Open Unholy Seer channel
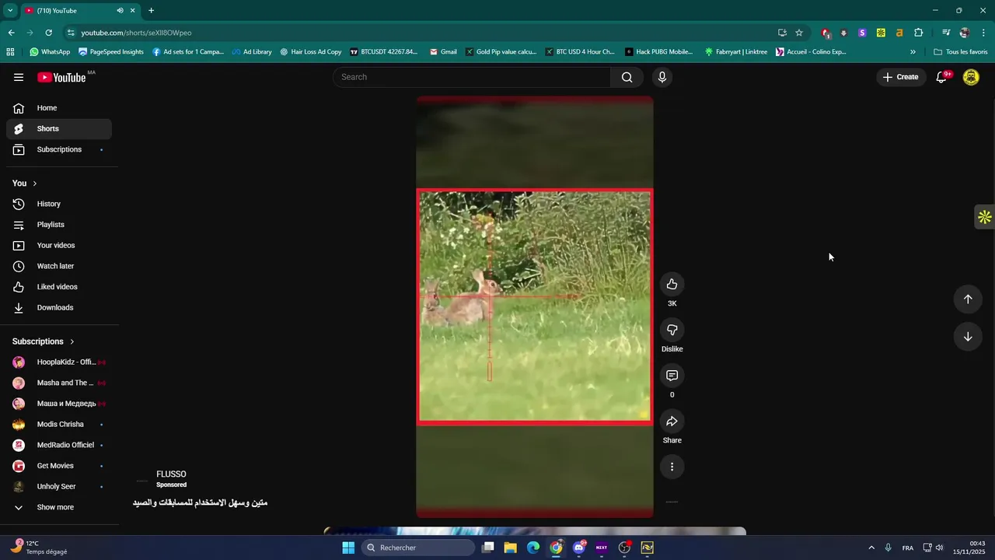Screen dimensions: 995x560 (x=59, y=487)
